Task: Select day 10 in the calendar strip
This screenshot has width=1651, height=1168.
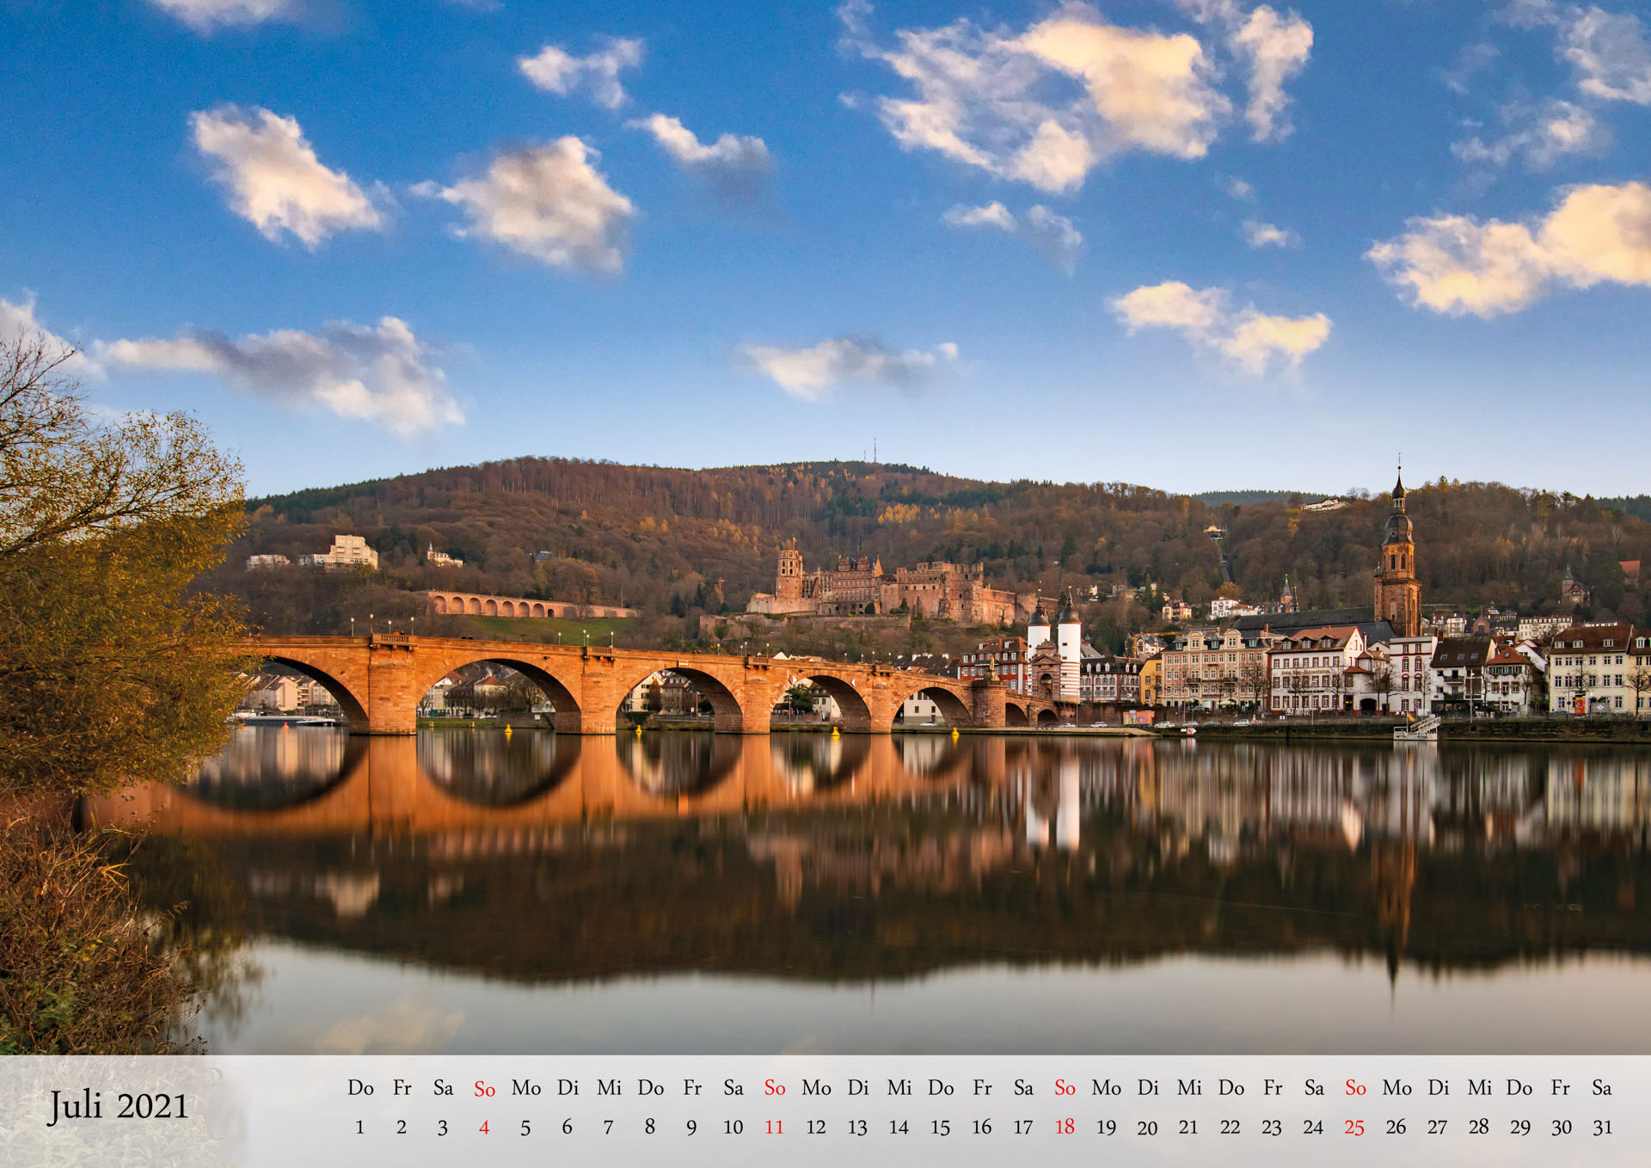Action: pos(733,1127)
